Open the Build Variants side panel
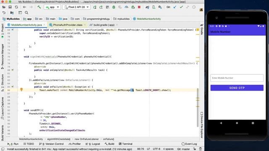 [x=3, y=133]
